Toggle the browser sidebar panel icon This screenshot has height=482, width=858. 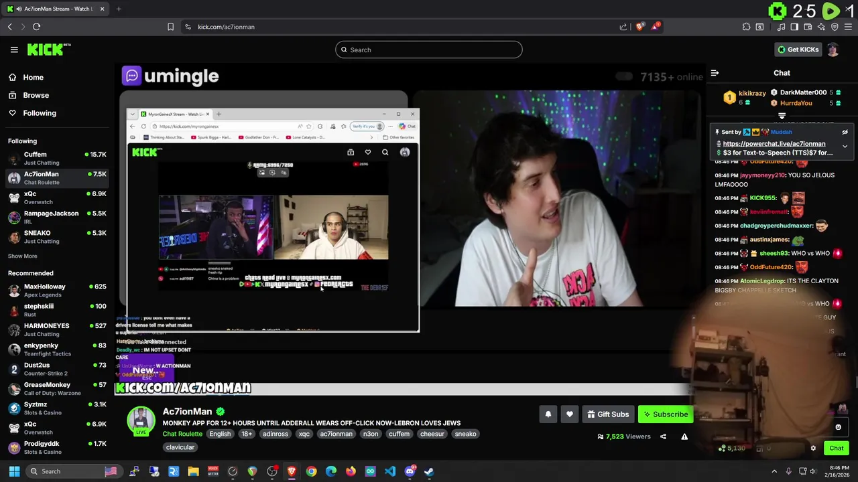click(794, 27)
